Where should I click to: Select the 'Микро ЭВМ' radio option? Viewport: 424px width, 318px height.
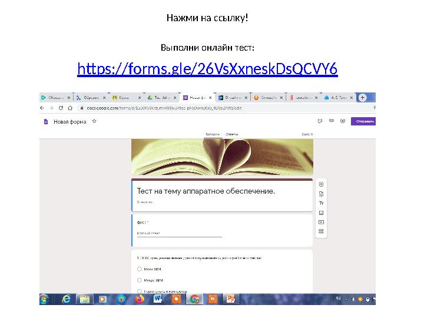tap(139, 280)
